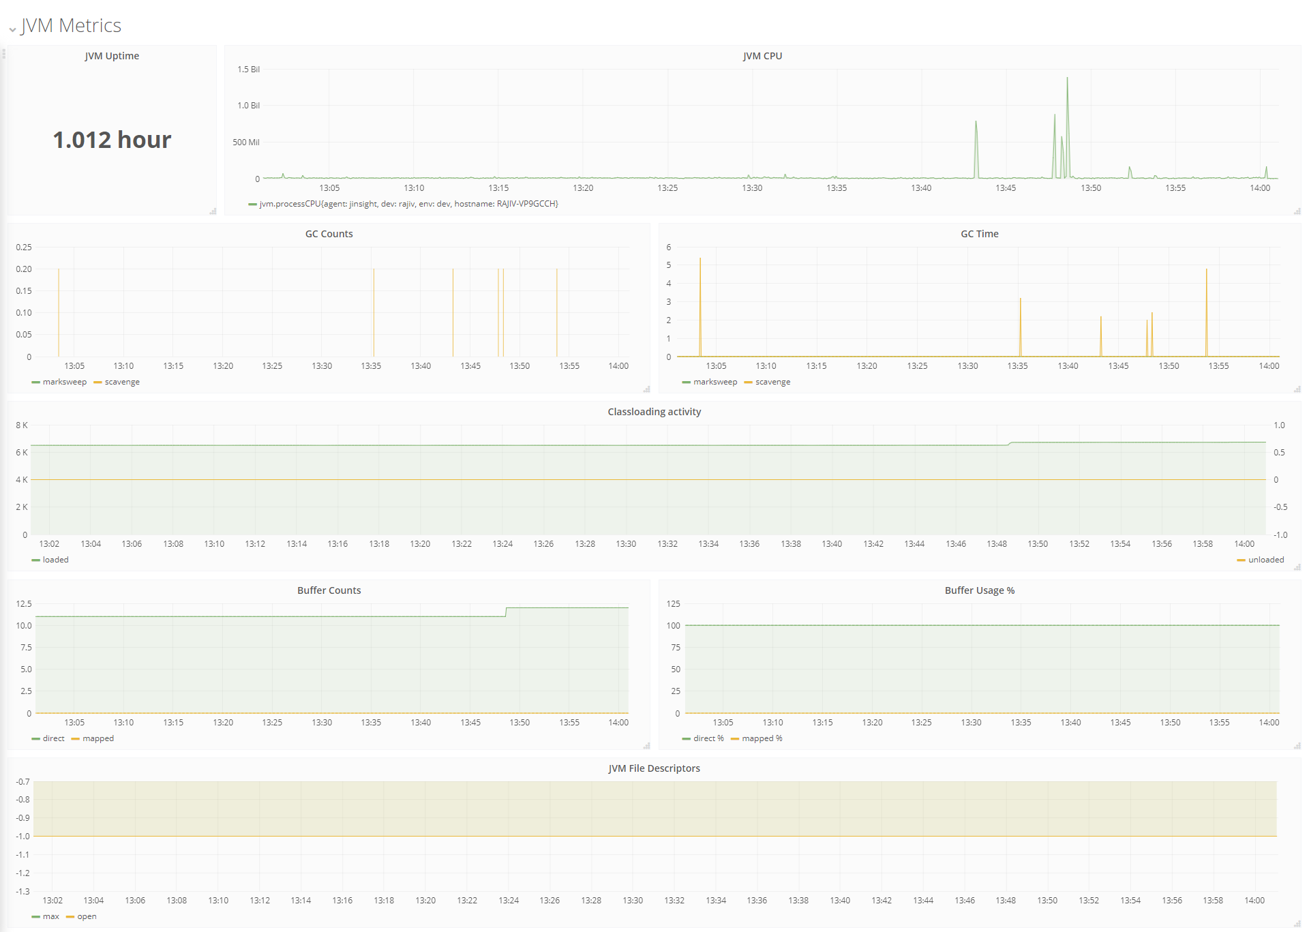Toggle scavenge series in GC Time legend
Viewport: 1309px width, 932px height.
(772, 382)
